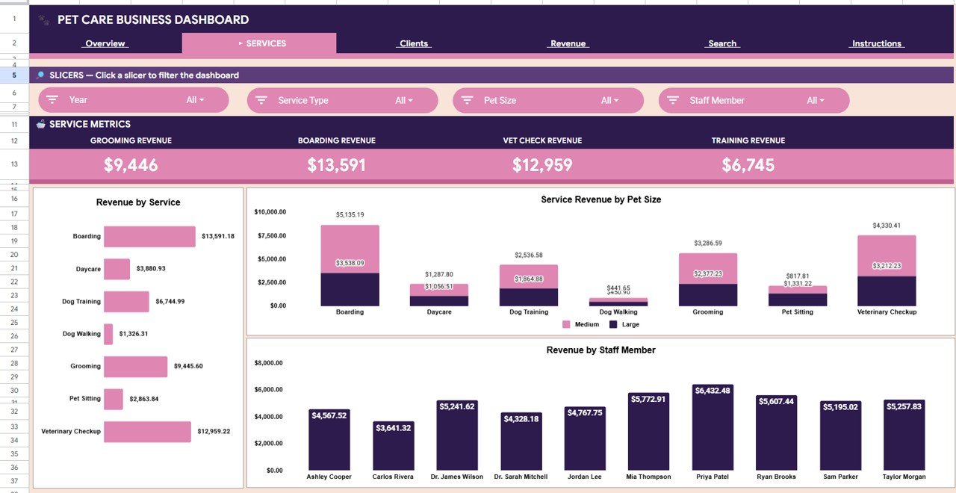Open the Instructions page link
Image resolution: width=956 pixels, height=493 pixels.
pos(875,43)
